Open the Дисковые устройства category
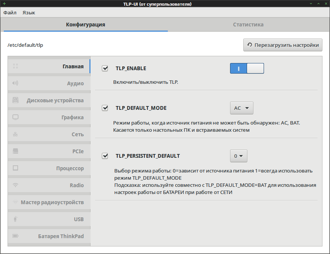This screenshot has height=254, width=330. (x=49, y=100)
